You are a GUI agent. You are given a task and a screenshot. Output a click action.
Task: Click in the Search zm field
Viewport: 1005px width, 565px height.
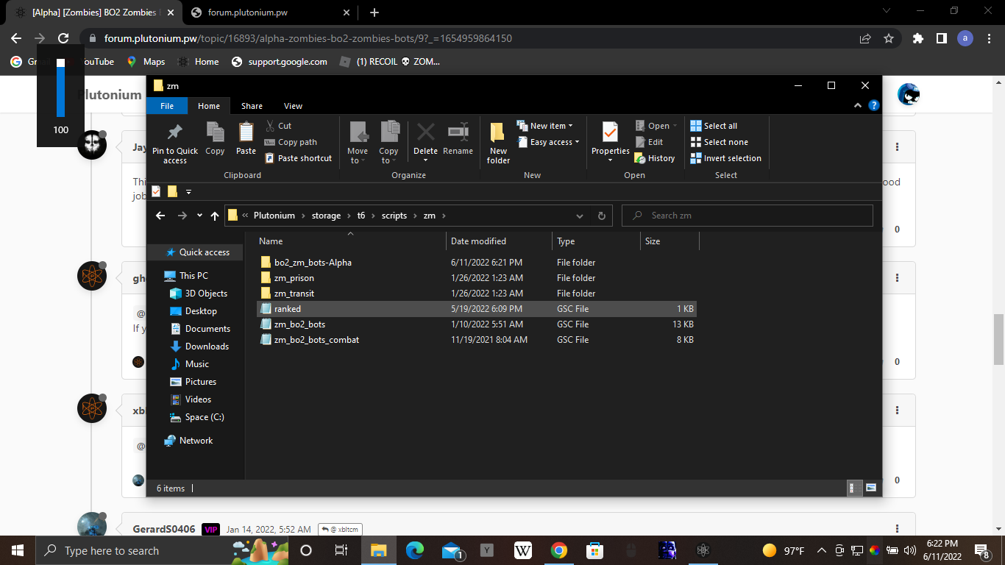pos(747,216)
